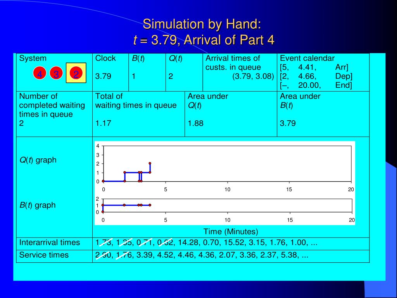Click the event calendar entry 20.00 End
This screenshot has width=397, height=298.
[316, 85]
